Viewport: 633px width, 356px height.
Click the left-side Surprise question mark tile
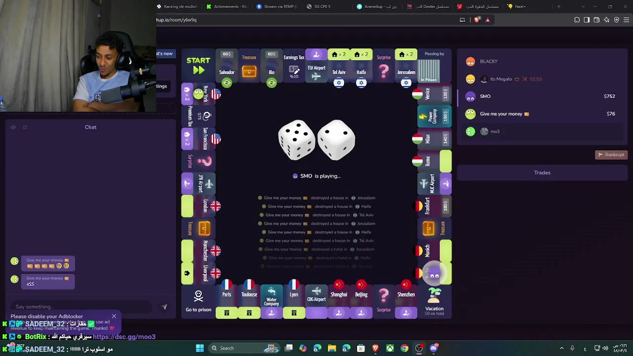[x=198, y=161]
